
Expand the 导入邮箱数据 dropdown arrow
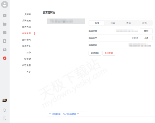(78, 114)
